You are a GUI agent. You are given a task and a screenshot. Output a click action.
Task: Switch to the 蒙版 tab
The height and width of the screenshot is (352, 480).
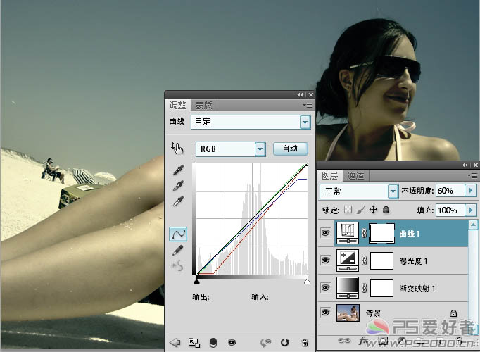(204, 105)
